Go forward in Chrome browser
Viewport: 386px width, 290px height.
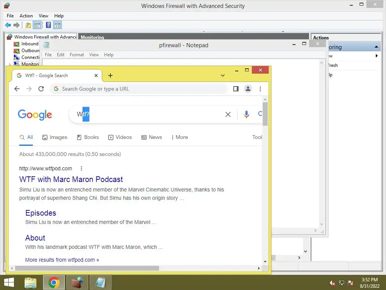(x=29, y=89)
